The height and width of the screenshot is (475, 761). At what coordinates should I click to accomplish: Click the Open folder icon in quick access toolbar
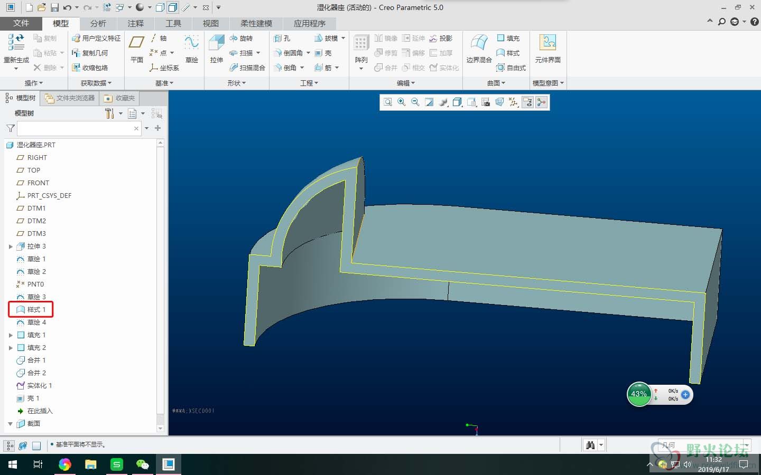click(42, 7)
